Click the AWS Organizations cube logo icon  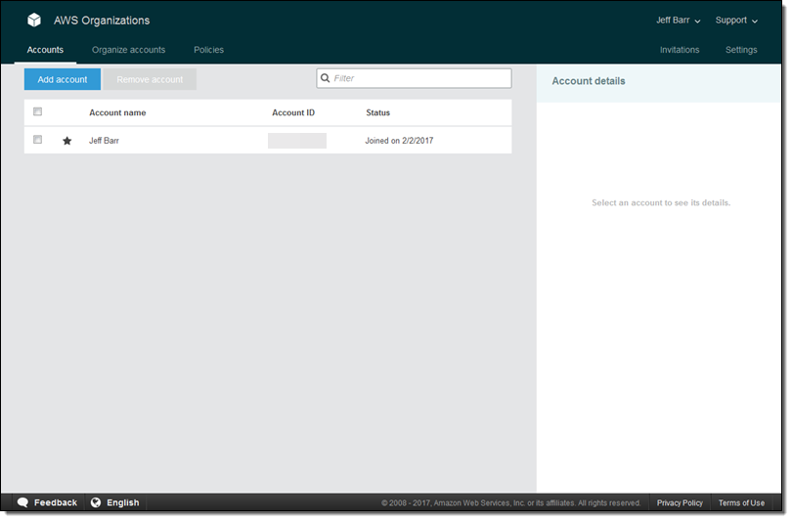click(34, 20)
